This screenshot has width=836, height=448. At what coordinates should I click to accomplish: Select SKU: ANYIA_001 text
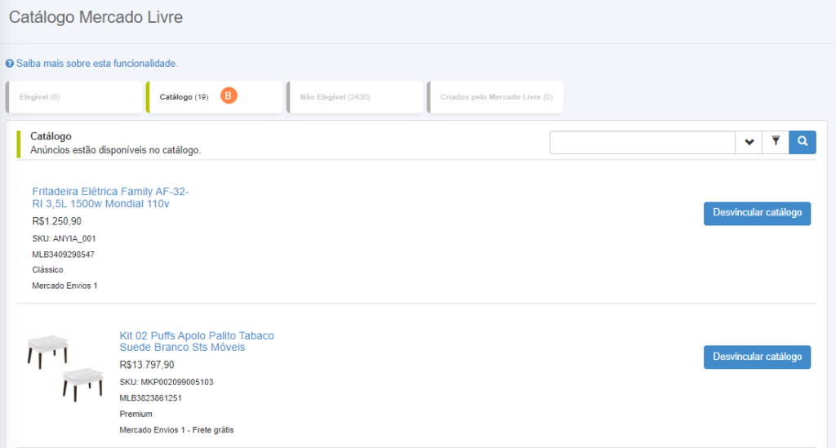tap(64, 238)
